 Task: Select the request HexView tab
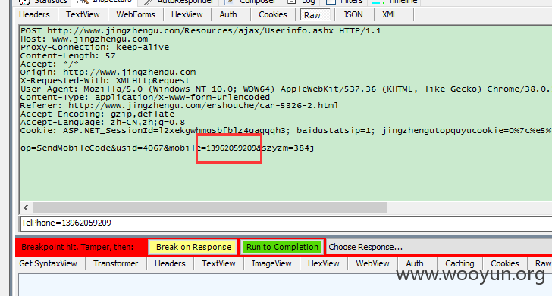(187, 15)
